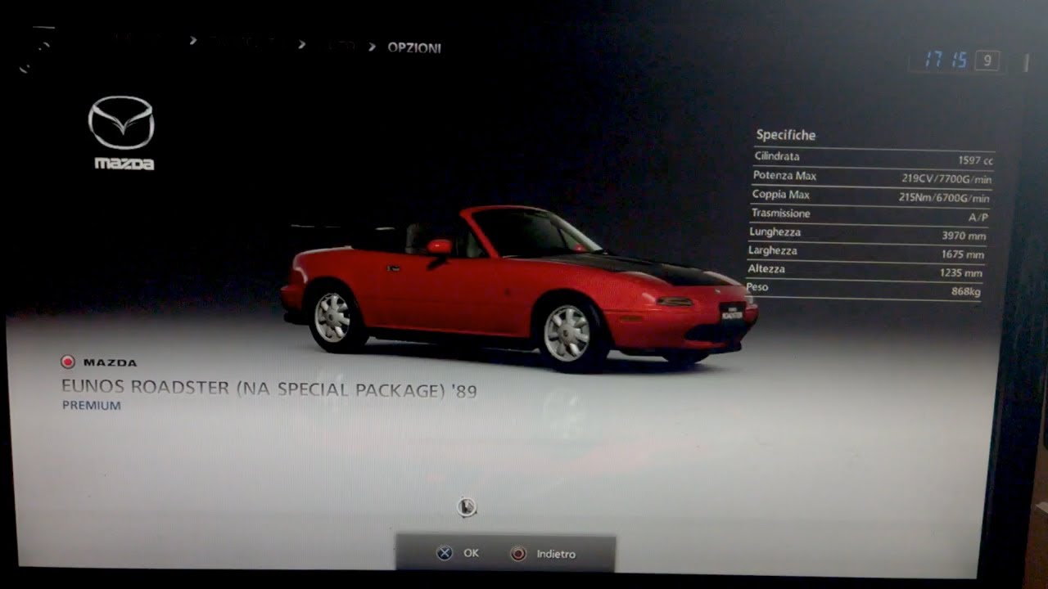Click the 1235 mm value
Image resolution: width=1048 pixels, height=589 pixels.
[x=961, y=274]
